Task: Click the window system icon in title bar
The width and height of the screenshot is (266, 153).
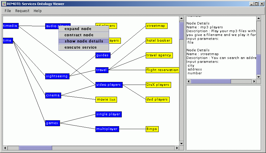Action: click(4, 4)
